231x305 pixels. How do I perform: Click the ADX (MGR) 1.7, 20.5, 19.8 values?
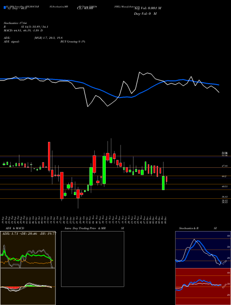tap(48, 38)
